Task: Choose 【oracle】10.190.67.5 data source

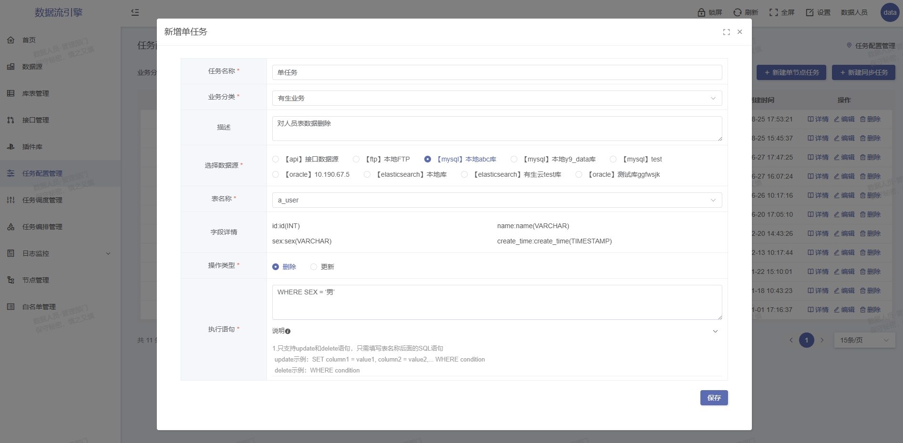Action: point(276,174)
